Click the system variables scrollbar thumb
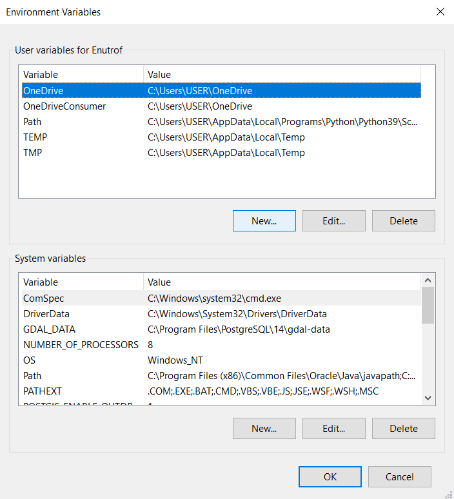The width and height of the screenshot is (454, 499). pyautogui.click(x=428, y=305)
